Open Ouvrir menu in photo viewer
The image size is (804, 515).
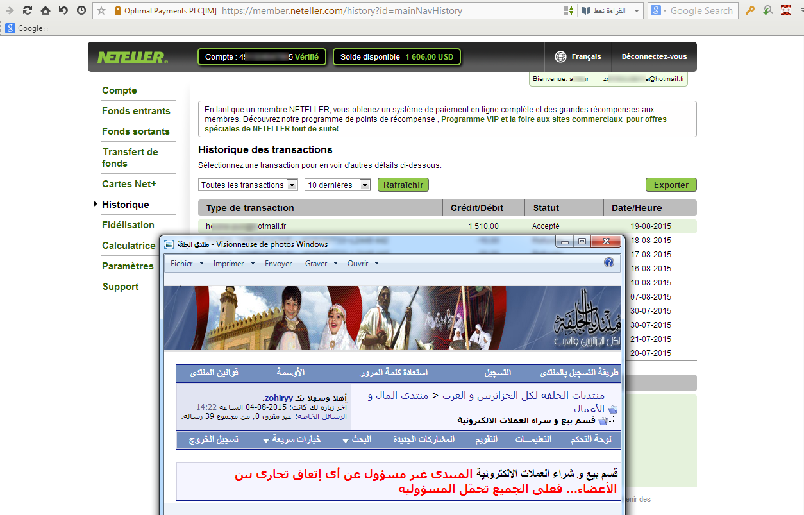tap(364, 264)
